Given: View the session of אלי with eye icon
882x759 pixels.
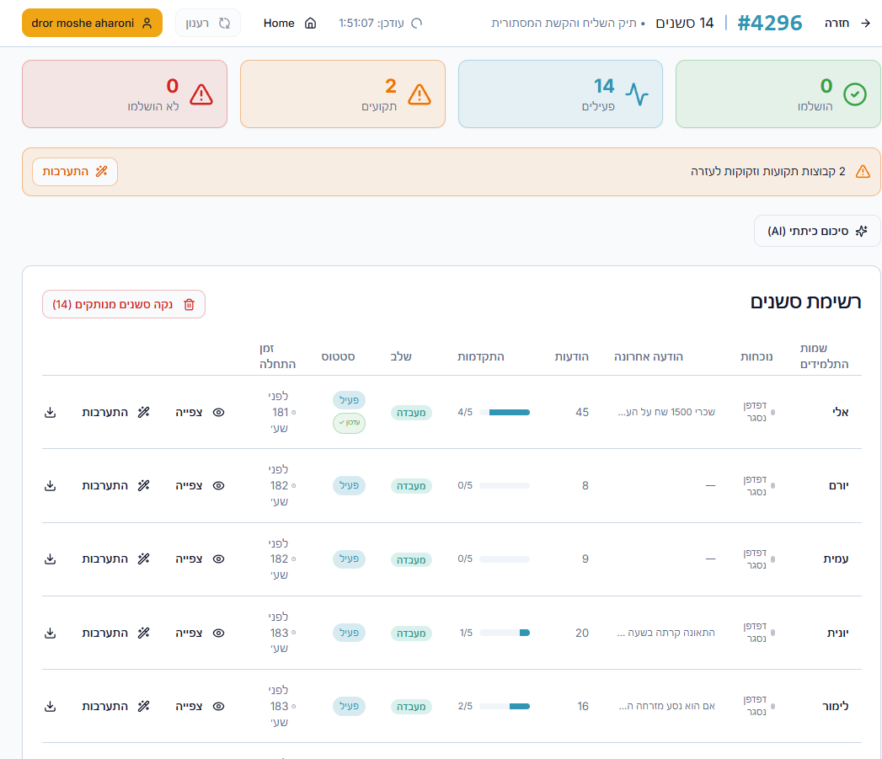Looking at the screenshot, I should [219, 413].
